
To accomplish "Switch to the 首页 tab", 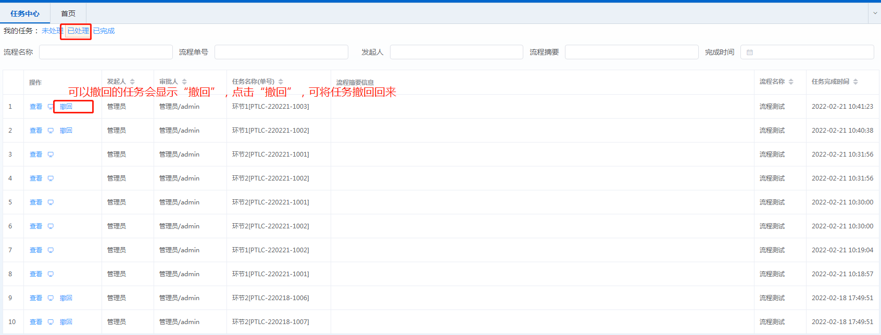I will pyautogui.click(x=68, y=14).
